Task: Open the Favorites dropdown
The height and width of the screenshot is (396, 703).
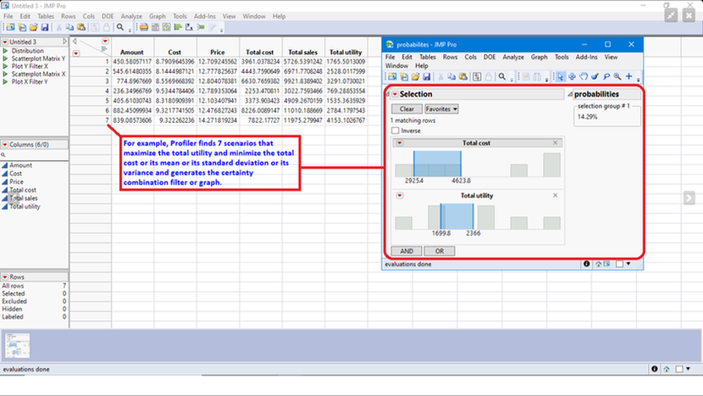Action: (441, 109)
